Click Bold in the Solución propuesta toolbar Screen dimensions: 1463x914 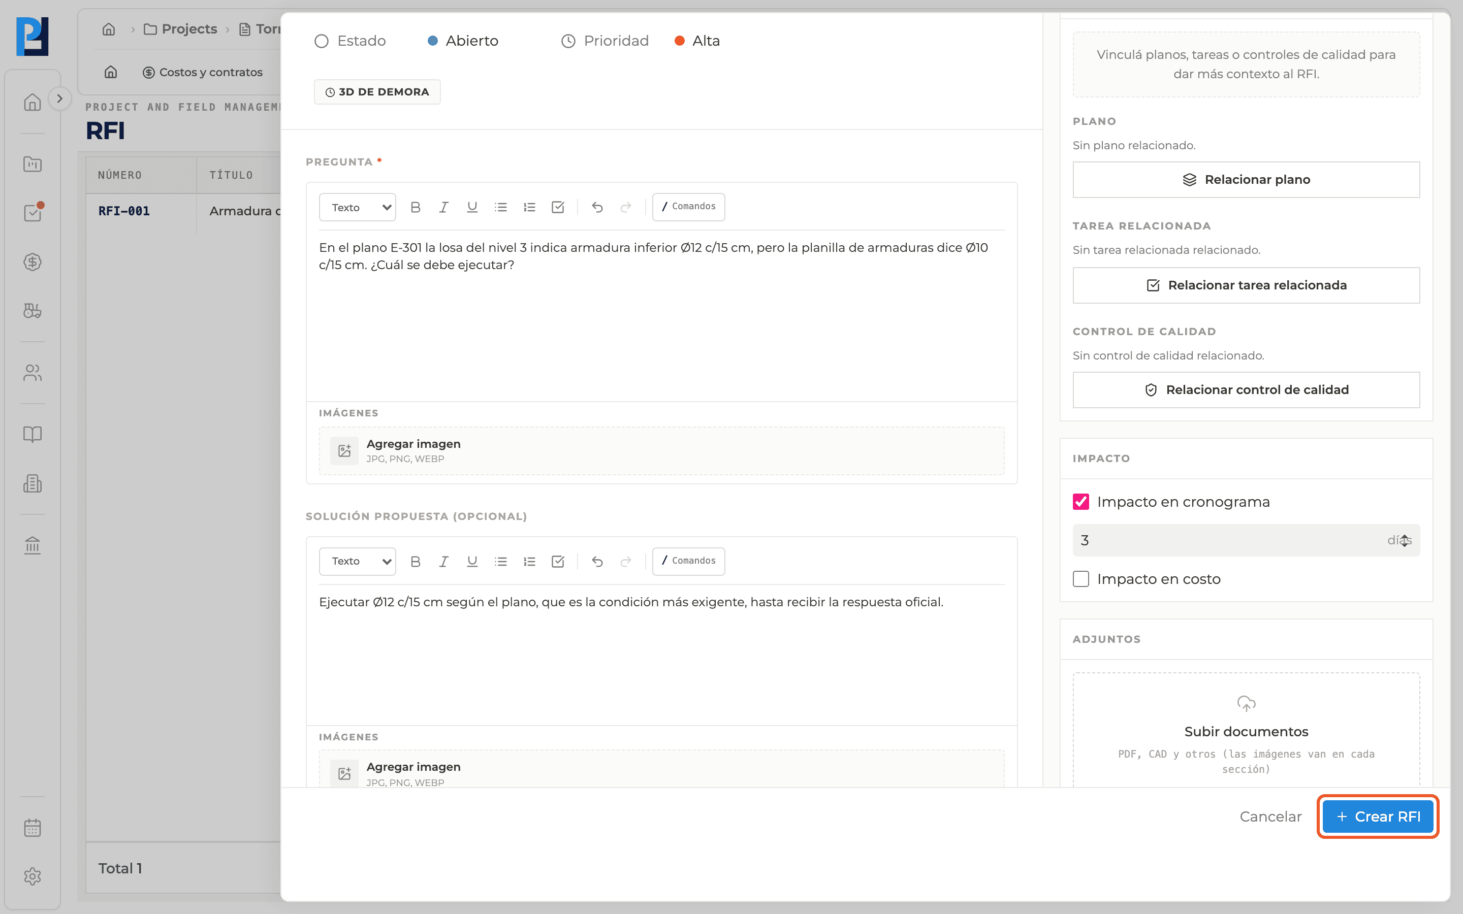[416, 562]
